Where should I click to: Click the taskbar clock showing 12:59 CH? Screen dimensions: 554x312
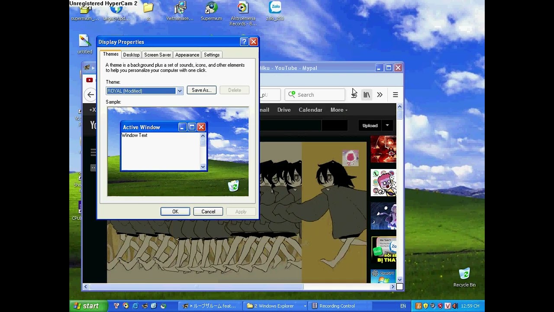pos(471,306)
